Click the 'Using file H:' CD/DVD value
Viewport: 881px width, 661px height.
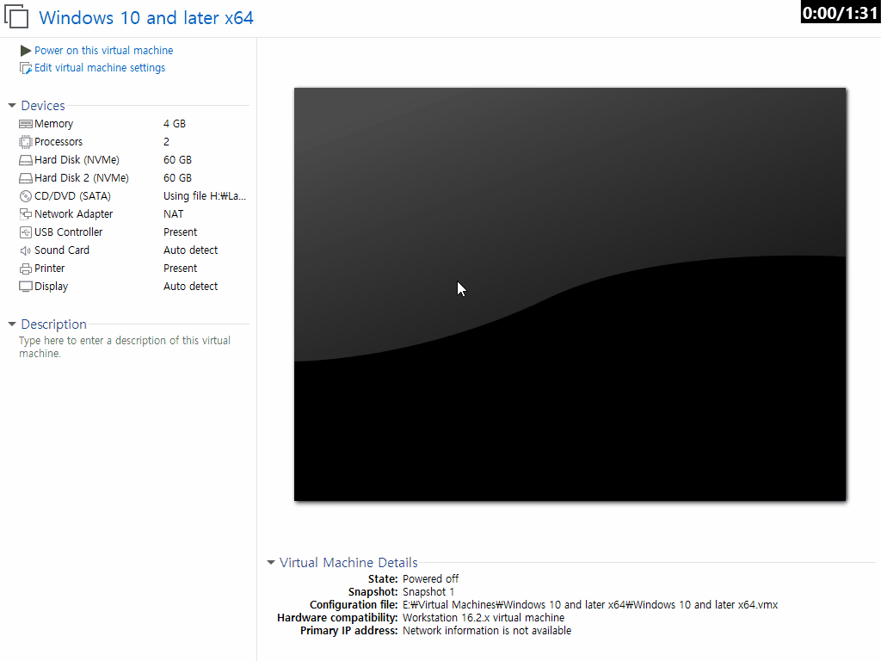coord(205,196)
